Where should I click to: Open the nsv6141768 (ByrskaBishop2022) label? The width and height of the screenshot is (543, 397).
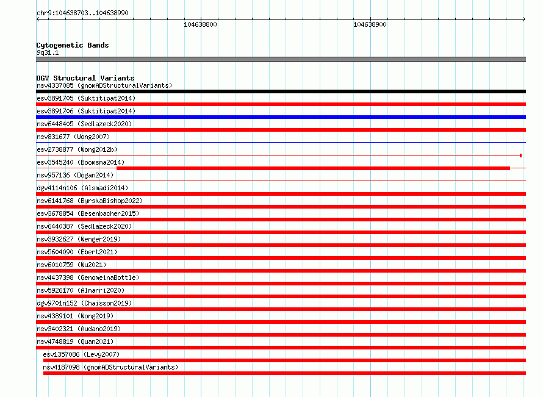coord(90,201)
